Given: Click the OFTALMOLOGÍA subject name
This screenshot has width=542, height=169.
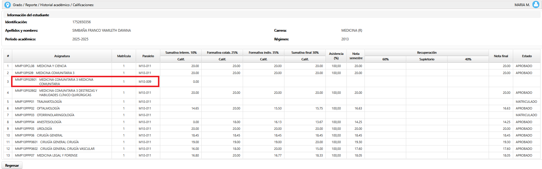Looking at the screenshot, I should 48,108.
